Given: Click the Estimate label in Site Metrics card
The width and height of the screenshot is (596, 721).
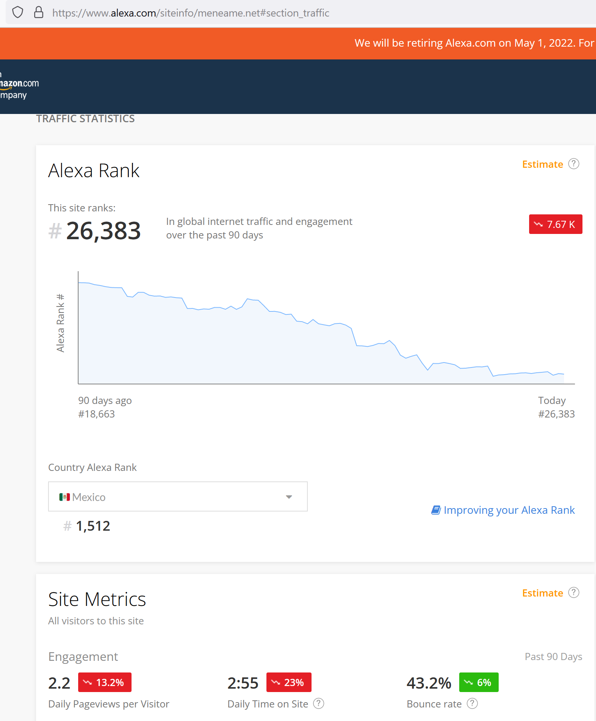Looking at the screenshot, I should coord(542,593).
